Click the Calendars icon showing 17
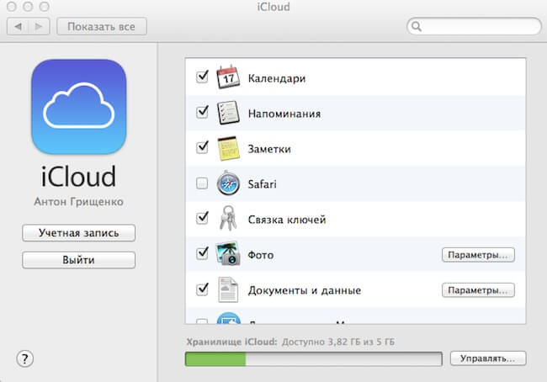The height and width of the screenshot is (382, 547). coord(228,77)
